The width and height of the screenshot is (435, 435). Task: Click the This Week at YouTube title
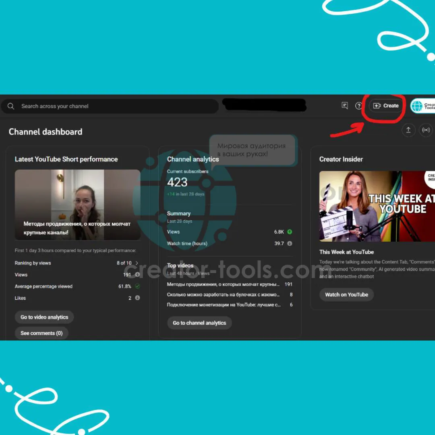(346, 252)
